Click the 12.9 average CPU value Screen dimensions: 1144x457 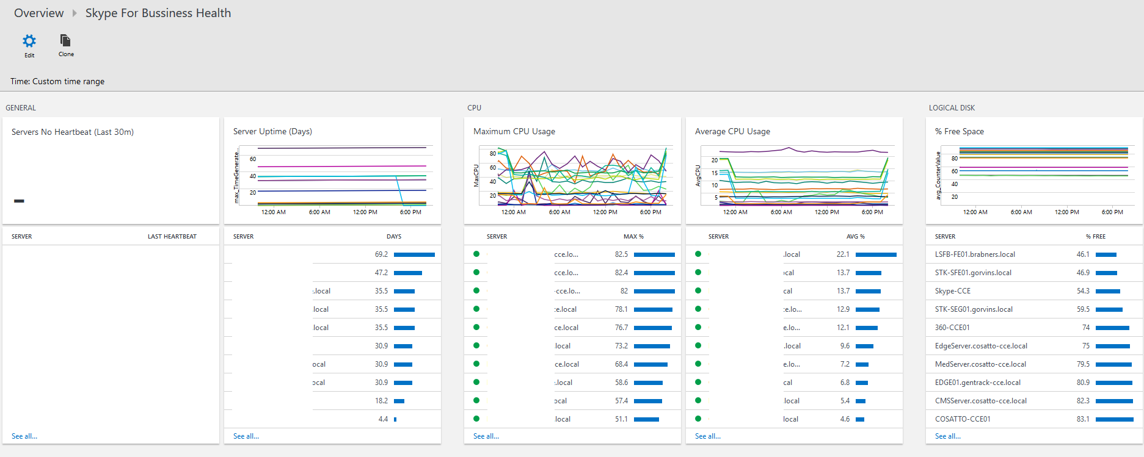point(843,309)
